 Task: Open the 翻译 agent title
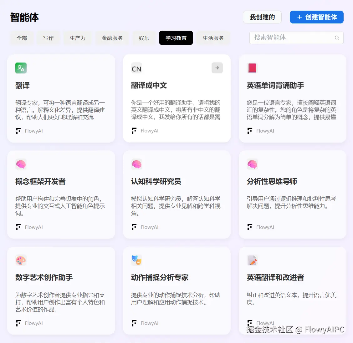point(23,85)
